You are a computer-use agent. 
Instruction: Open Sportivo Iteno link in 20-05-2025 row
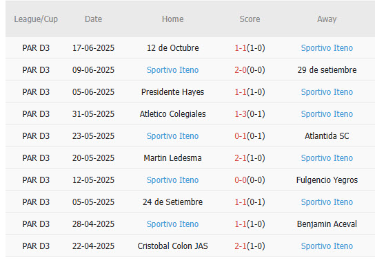(327, 158)
